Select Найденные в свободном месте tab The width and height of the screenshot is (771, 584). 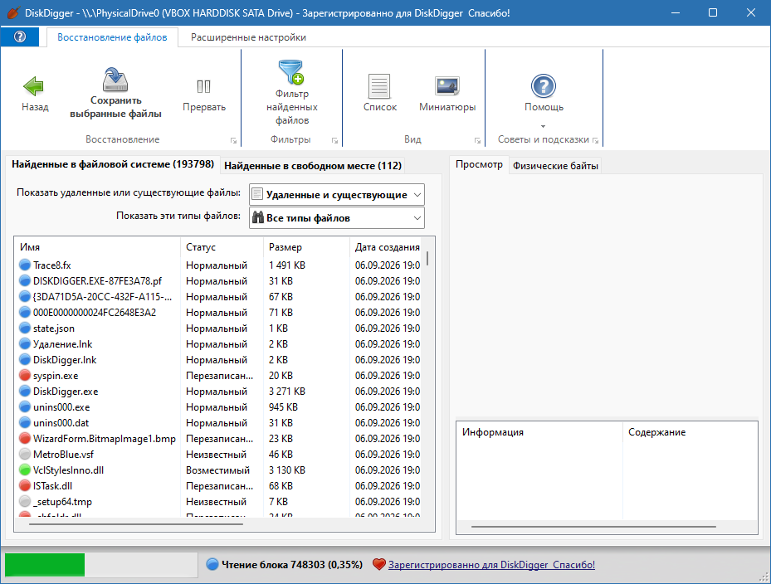pos(313,166)
